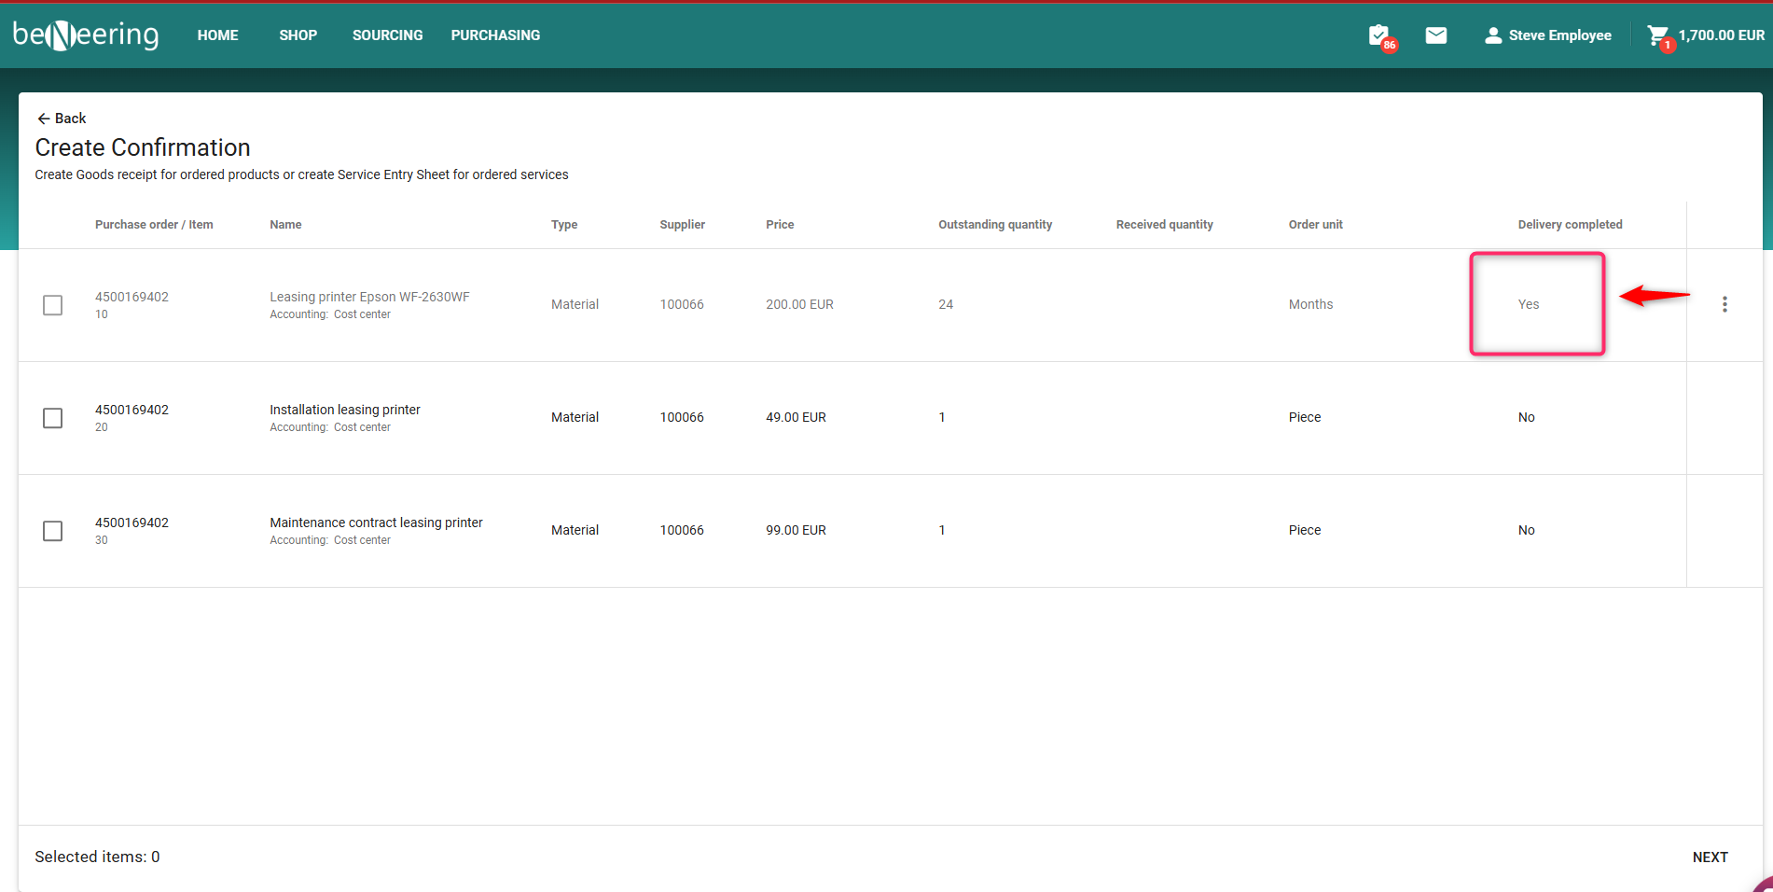This screenshot has width=1773, height=892.
Task: Open the Steve Employee user profile icon
Action: click(x=1493, y=35)
